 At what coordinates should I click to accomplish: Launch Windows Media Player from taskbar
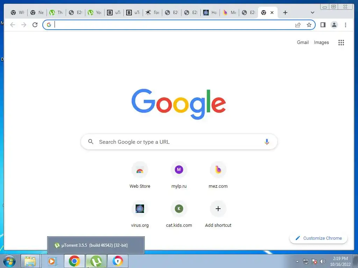52,261
